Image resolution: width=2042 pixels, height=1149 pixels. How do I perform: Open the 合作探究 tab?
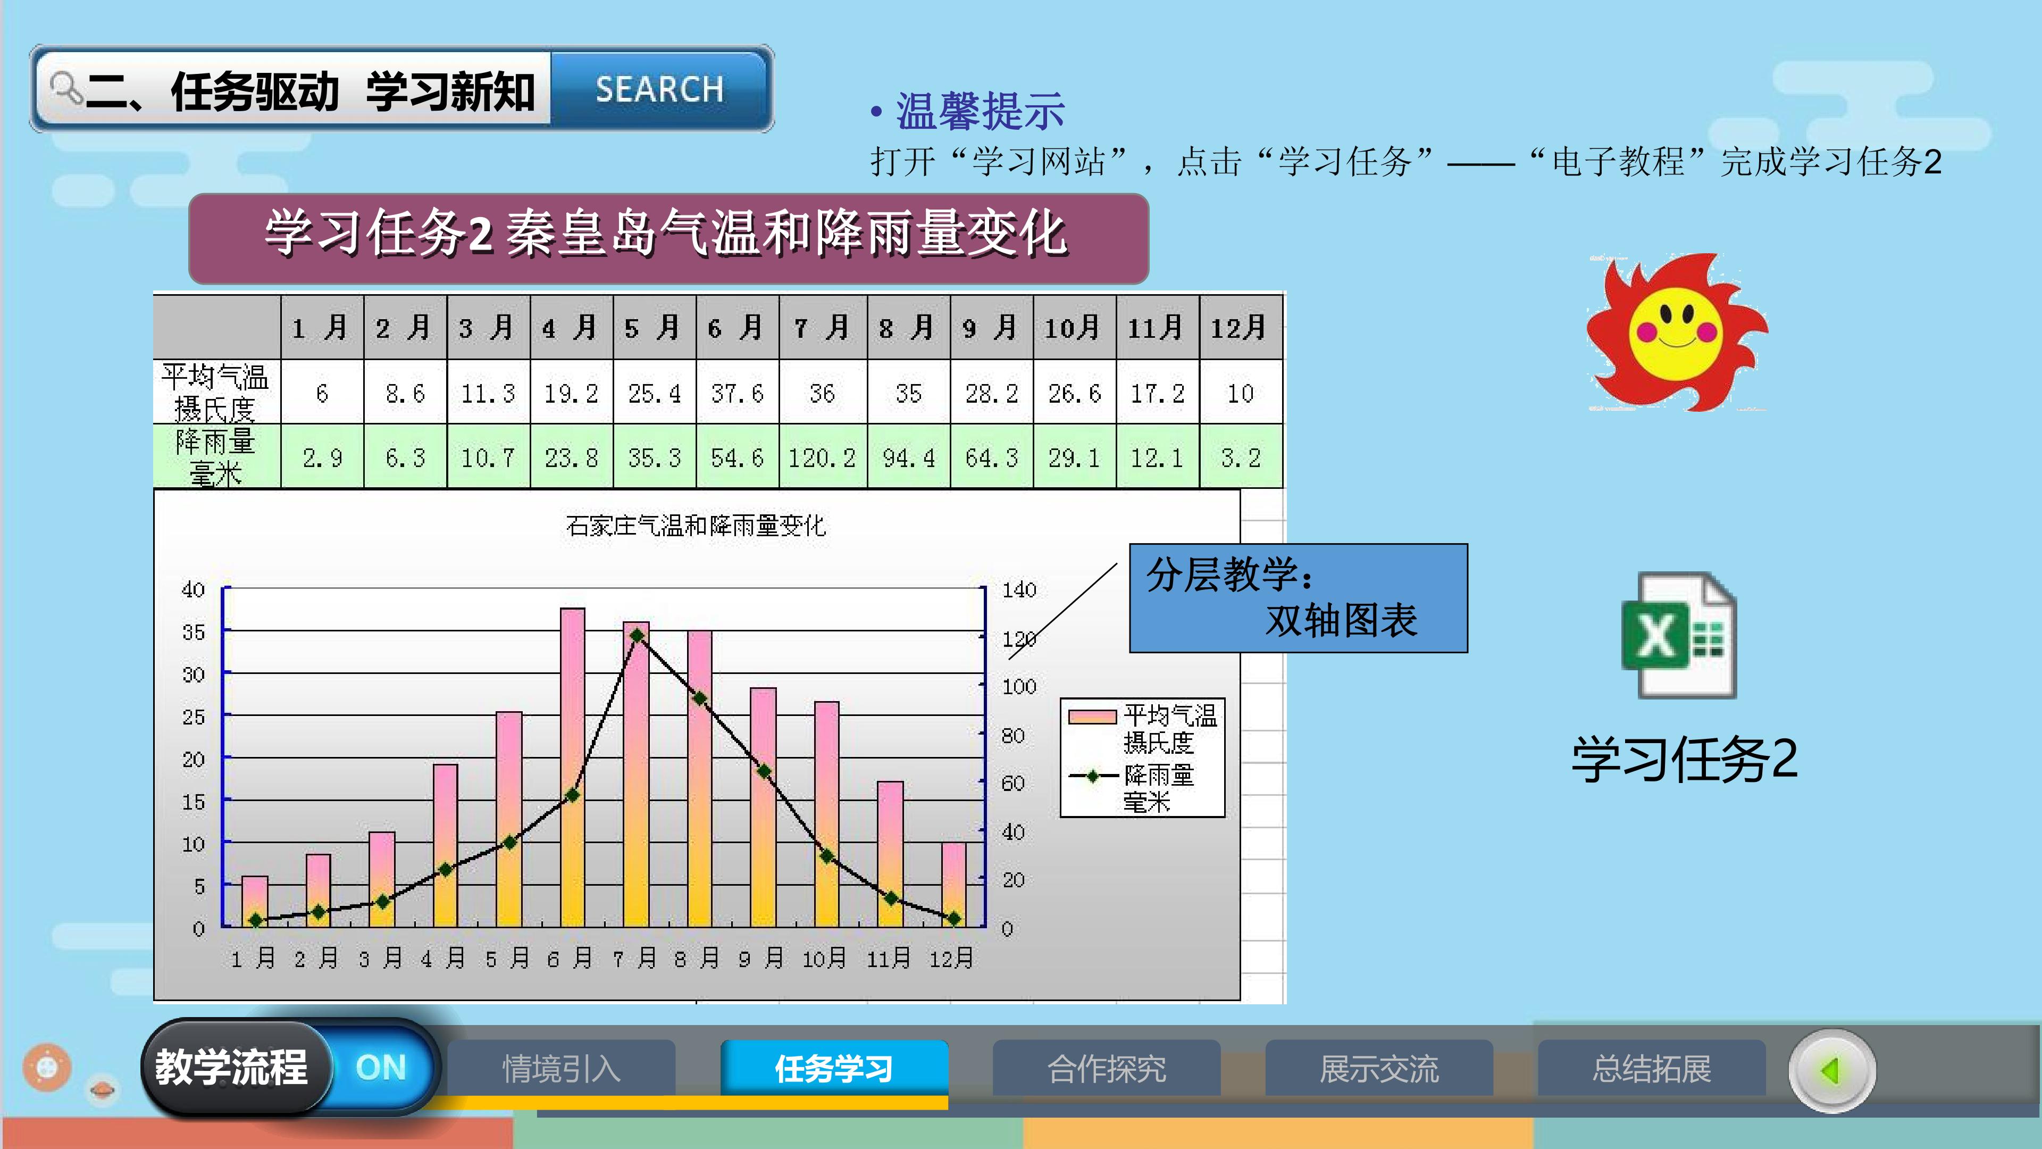[1107, 1068]
